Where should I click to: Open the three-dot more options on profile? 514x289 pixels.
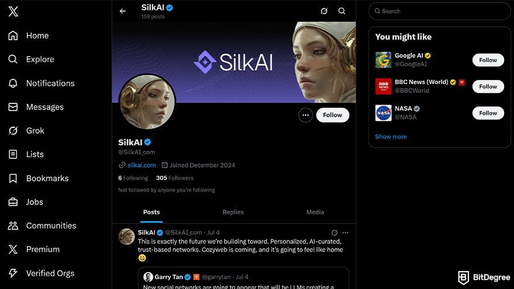click(x=305, y=115)
